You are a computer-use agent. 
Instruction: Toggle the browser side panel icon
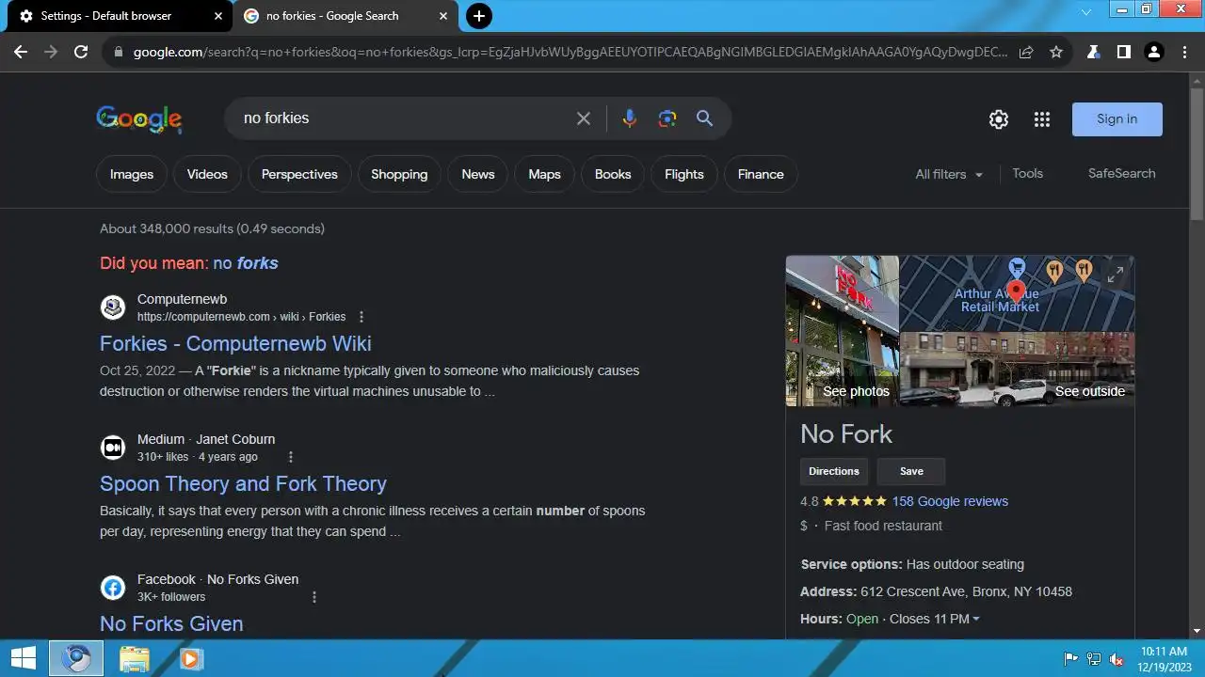(x=1123, y=53)
